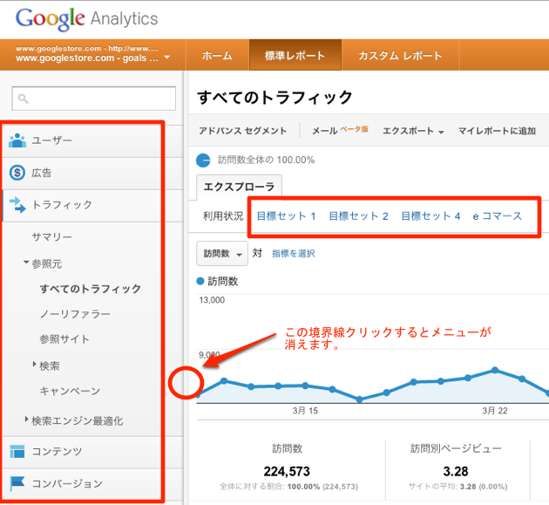Collapse the 参照元 tree section
The image size is (549, 505).
coord(26,263)
